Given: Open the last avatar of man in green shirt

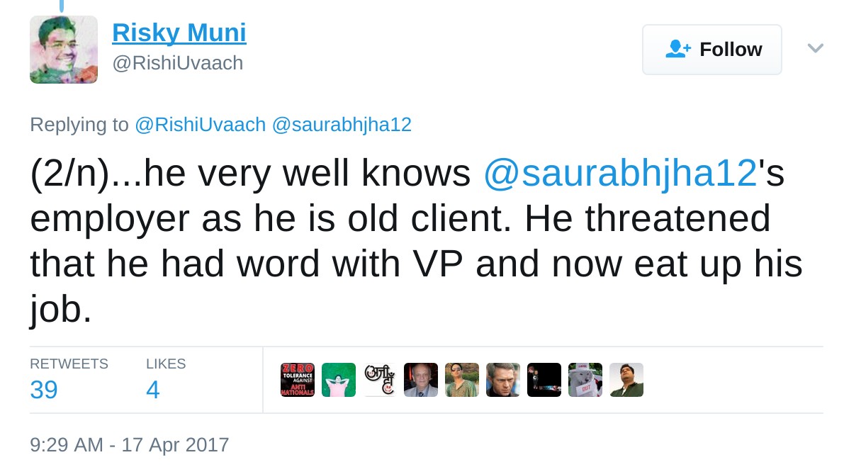Looking at the screenshot, I should tap(626, 380).
